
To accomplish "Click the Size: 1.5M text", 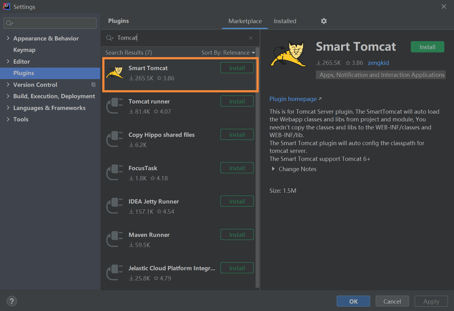I will coord(283,191).
